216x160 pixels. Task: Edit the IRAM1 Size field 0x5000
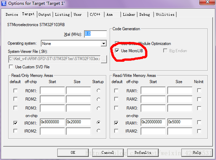(x=180, y=122)
